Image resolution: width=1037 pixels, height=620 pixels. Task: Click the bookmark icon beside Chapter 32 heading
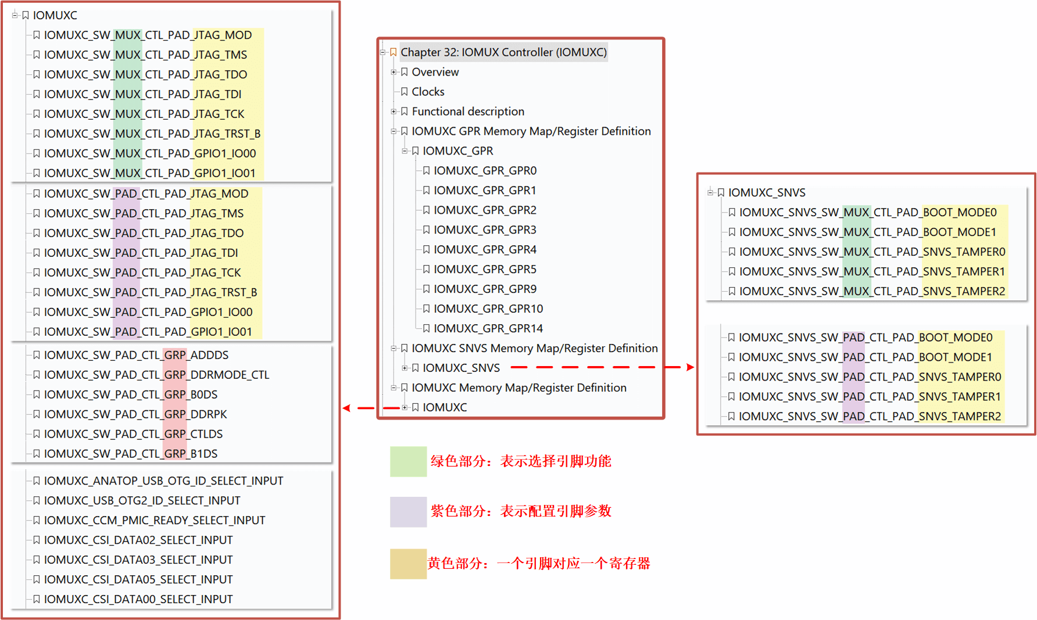pos(394,52)
